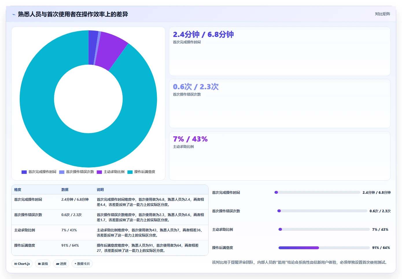The image size is (402, 279).
Task: Click the title 熟悉人员与首次使用者在操作效率上的差异
Action: point(73,14)
